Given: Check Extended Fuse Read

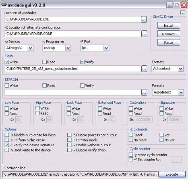Looking at the screenshot, I should (x=100, y=114).
